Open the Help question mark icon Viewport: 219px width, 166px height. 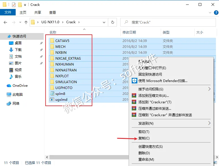tap(216, 13)
